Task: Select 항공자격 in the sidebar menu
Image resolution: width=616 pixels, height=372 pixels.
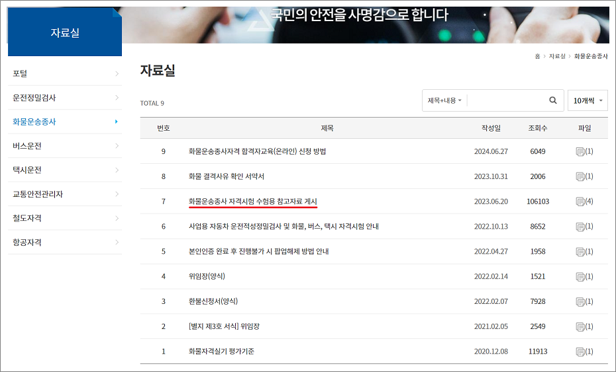Action: pyautogui.click(x=26, y=242)
